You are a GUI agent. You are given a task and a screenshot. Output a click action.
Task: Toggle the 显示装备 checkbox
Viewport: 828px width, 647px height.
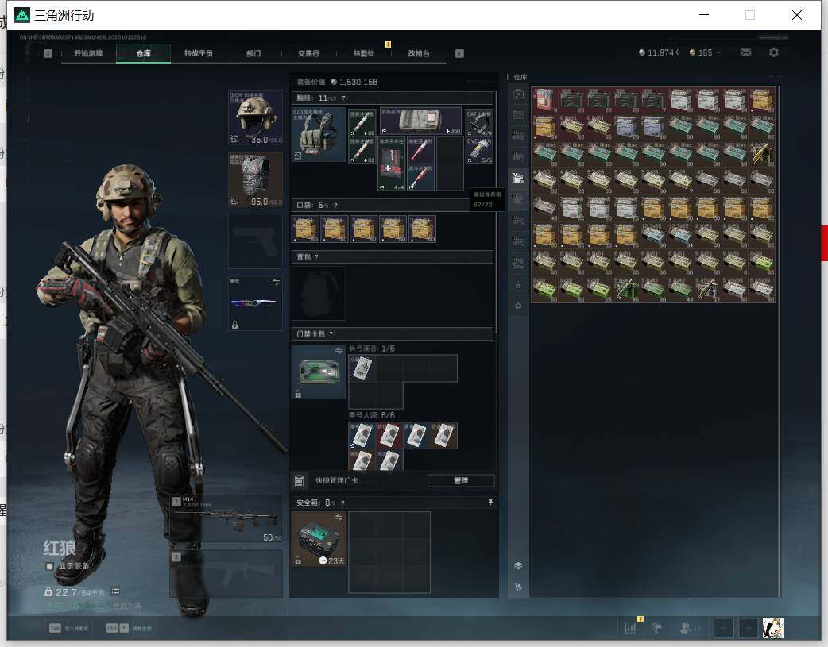point(49,566)
